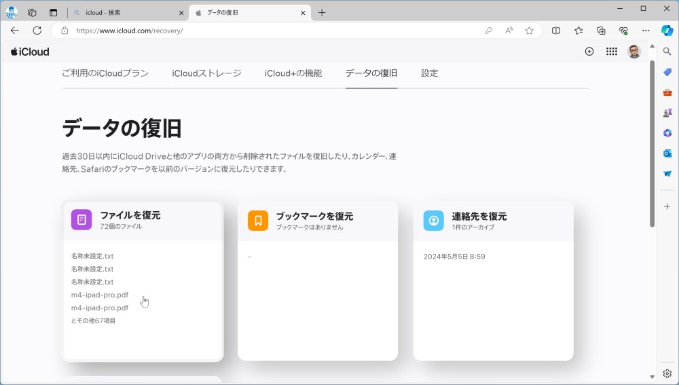Click the page vertical scrollbar thumb
The image size is (679, 385).
pyautogui.click(x=652, y=143)
